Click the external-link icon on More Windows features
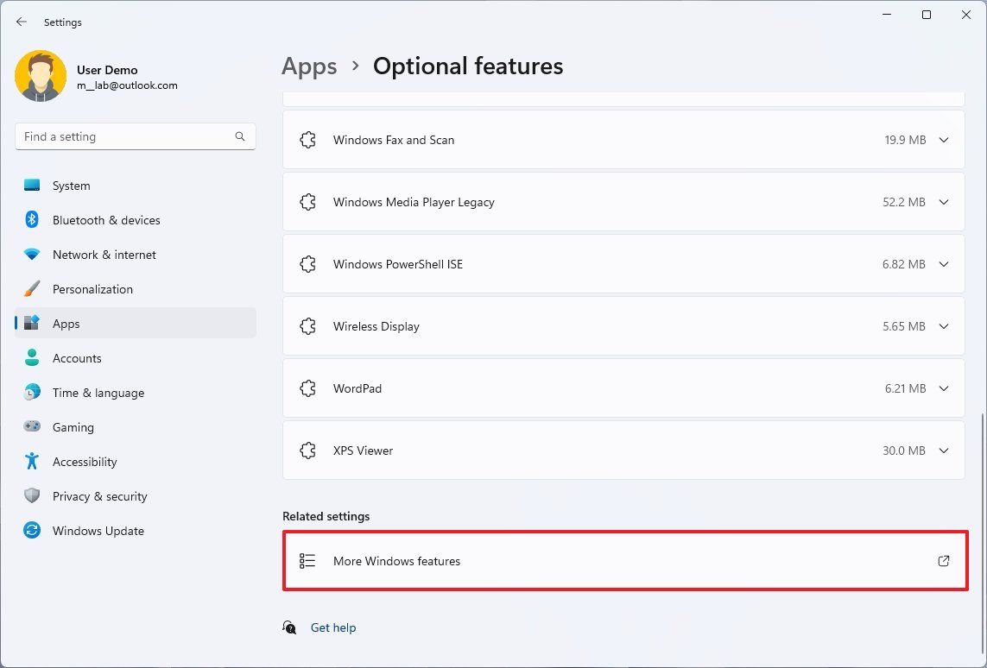Image resolution: width=987 pixels, height=668 pixels. click(x=944, y=560)
